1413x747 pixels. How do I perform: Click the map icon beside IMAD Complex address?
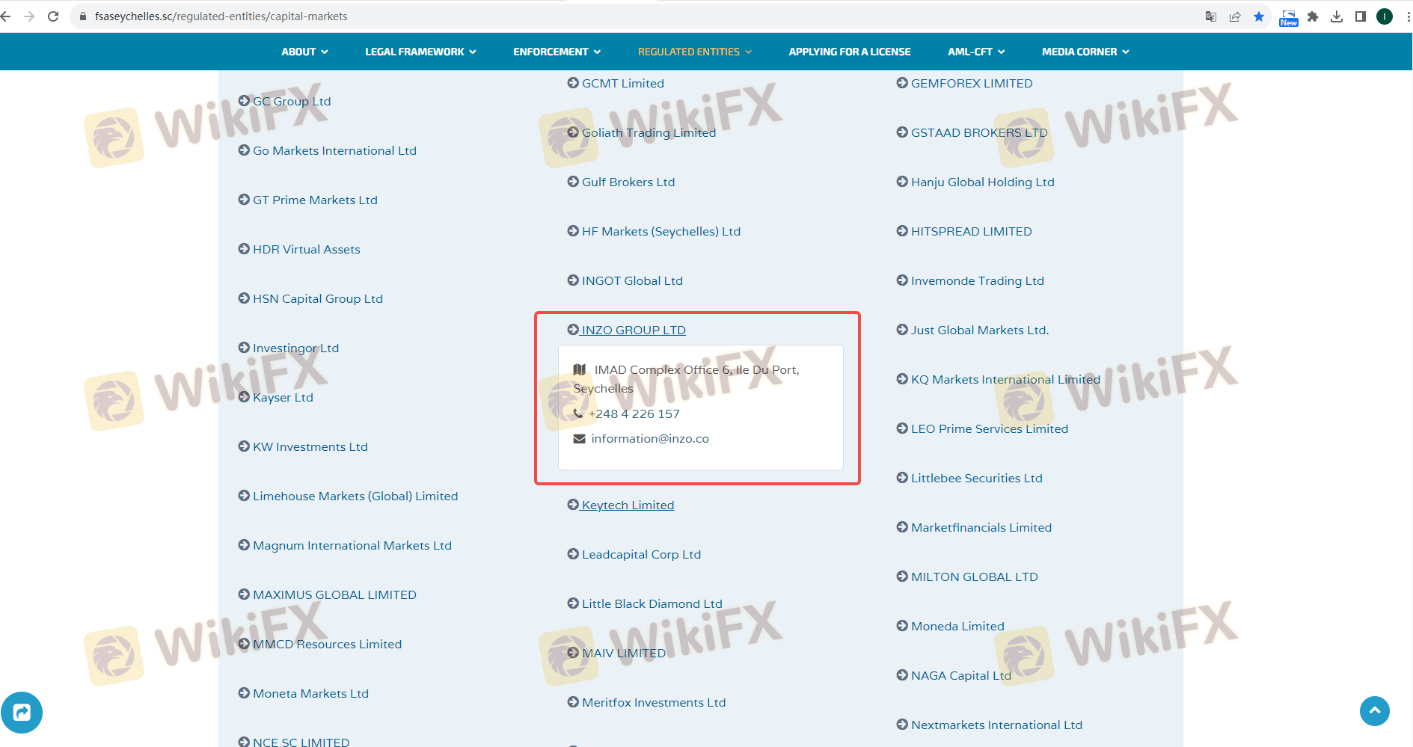point(580,369)
